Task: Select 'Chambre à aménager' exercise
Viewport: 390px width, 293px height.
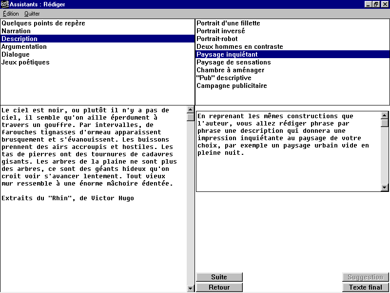Action: (230, 70)
